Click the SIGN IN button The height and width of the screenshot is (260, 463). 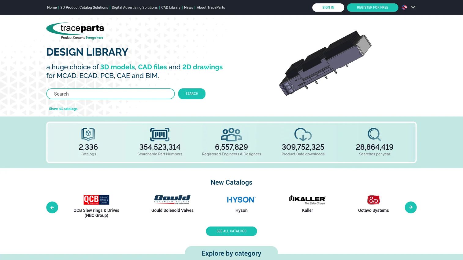(x=328, y=8)
